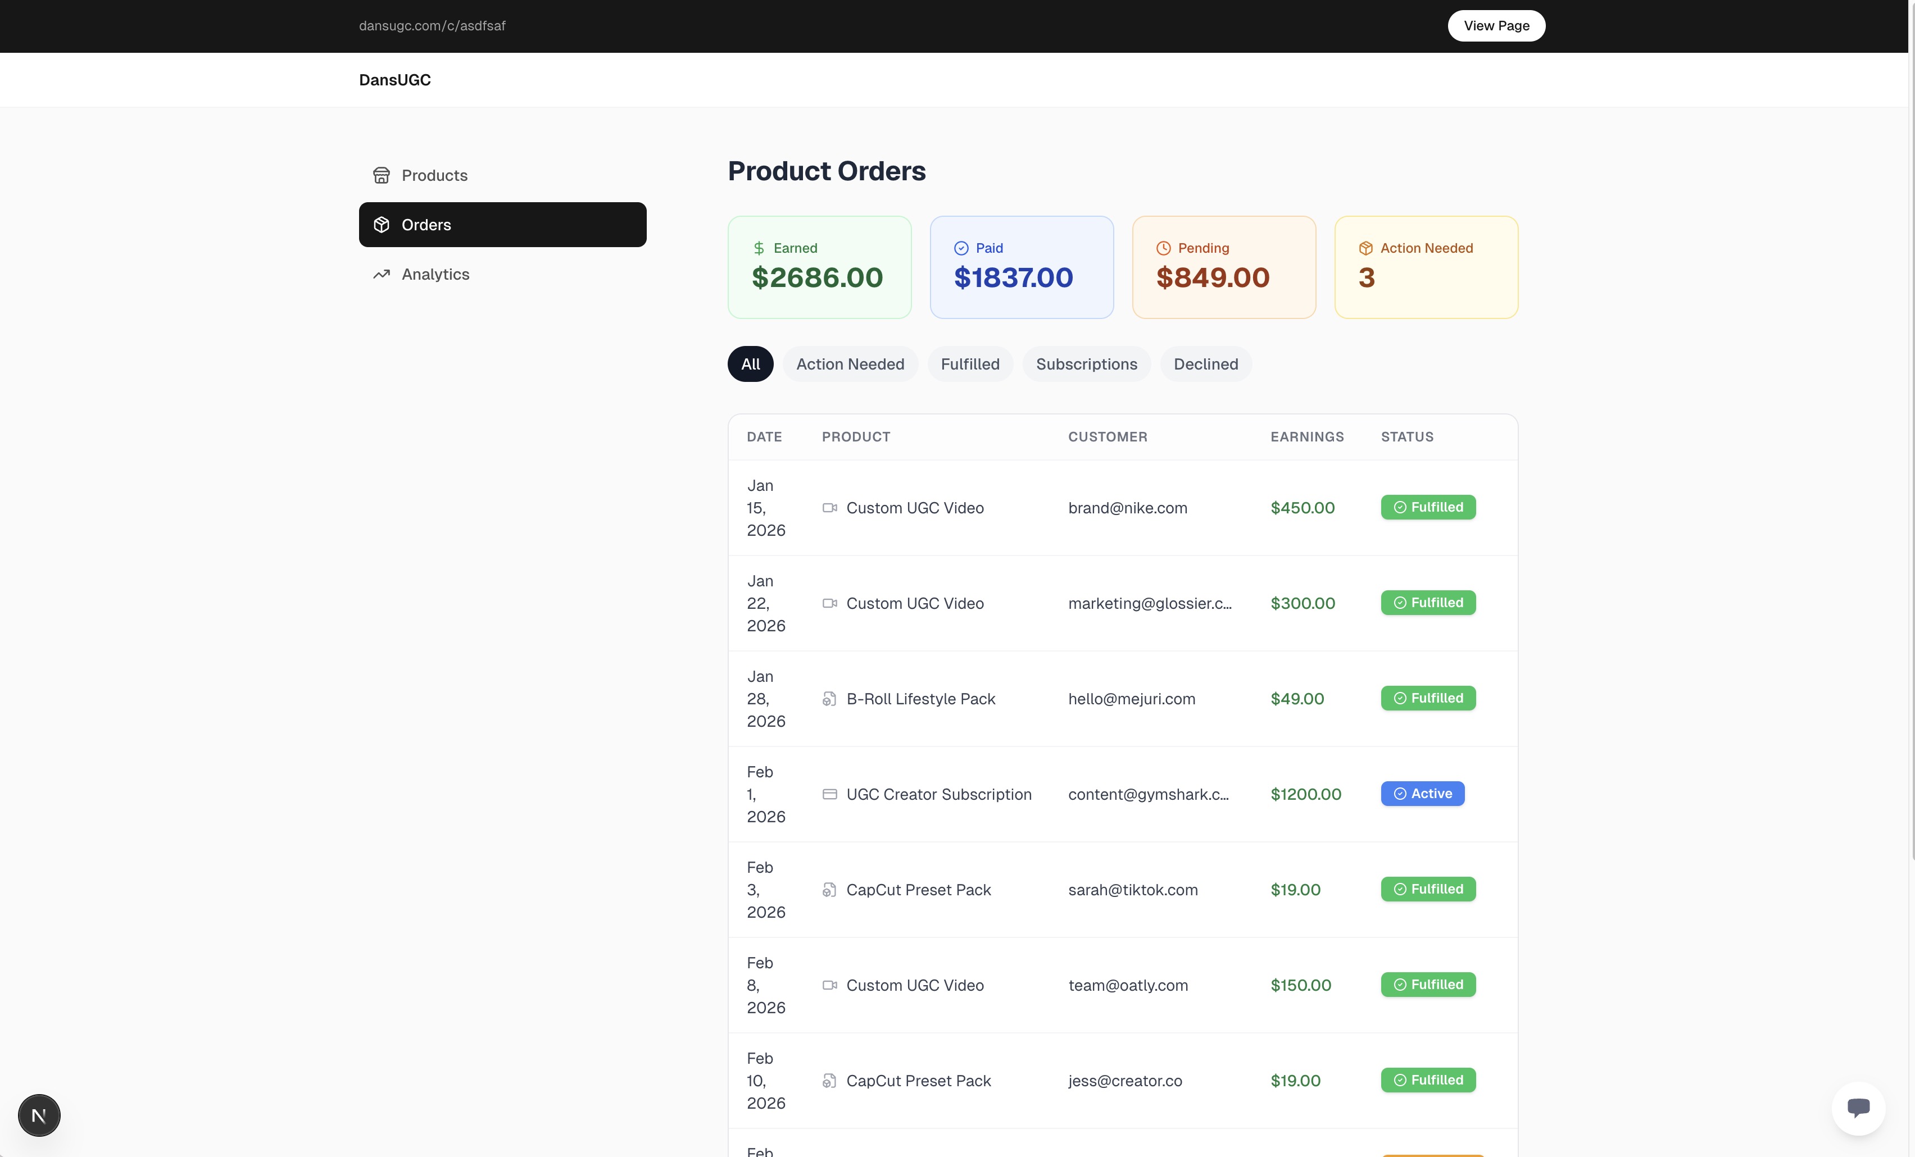Select the Fulfilled filter pill
Viewport: 1915px width, 1157px height.
pyautogui.click(x=970, y=363)
